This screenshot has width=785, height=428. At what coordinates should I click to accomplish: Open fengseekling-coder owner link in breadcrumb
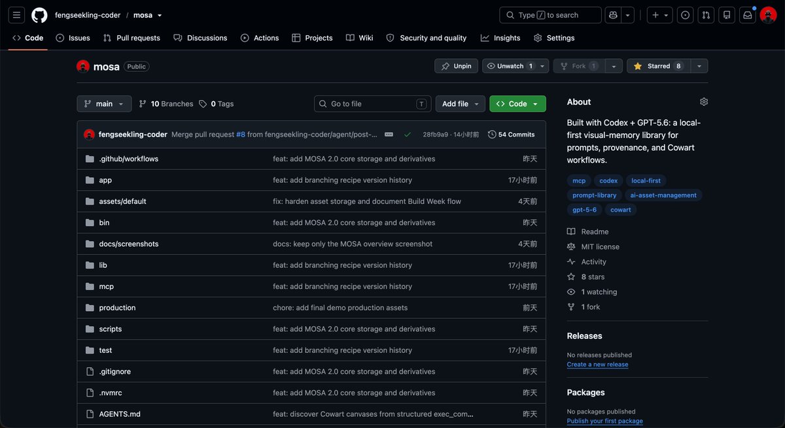click(88, 15)
